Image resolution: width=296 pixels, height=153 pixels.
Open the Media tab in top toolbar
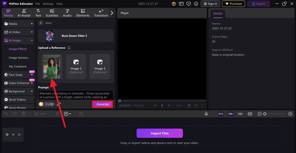(8, 13)
